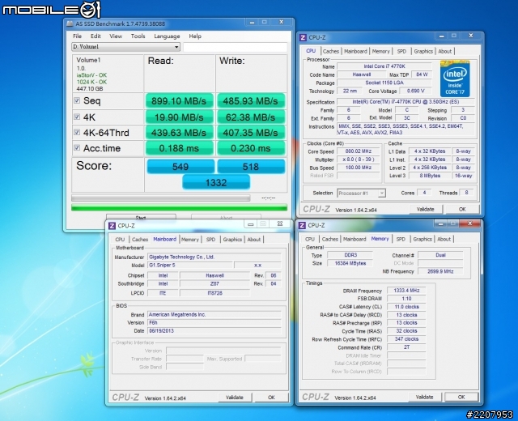Open the Tools menu in AS SSD
Viewport: 518px width, 421px height.
tap(138, 36)
